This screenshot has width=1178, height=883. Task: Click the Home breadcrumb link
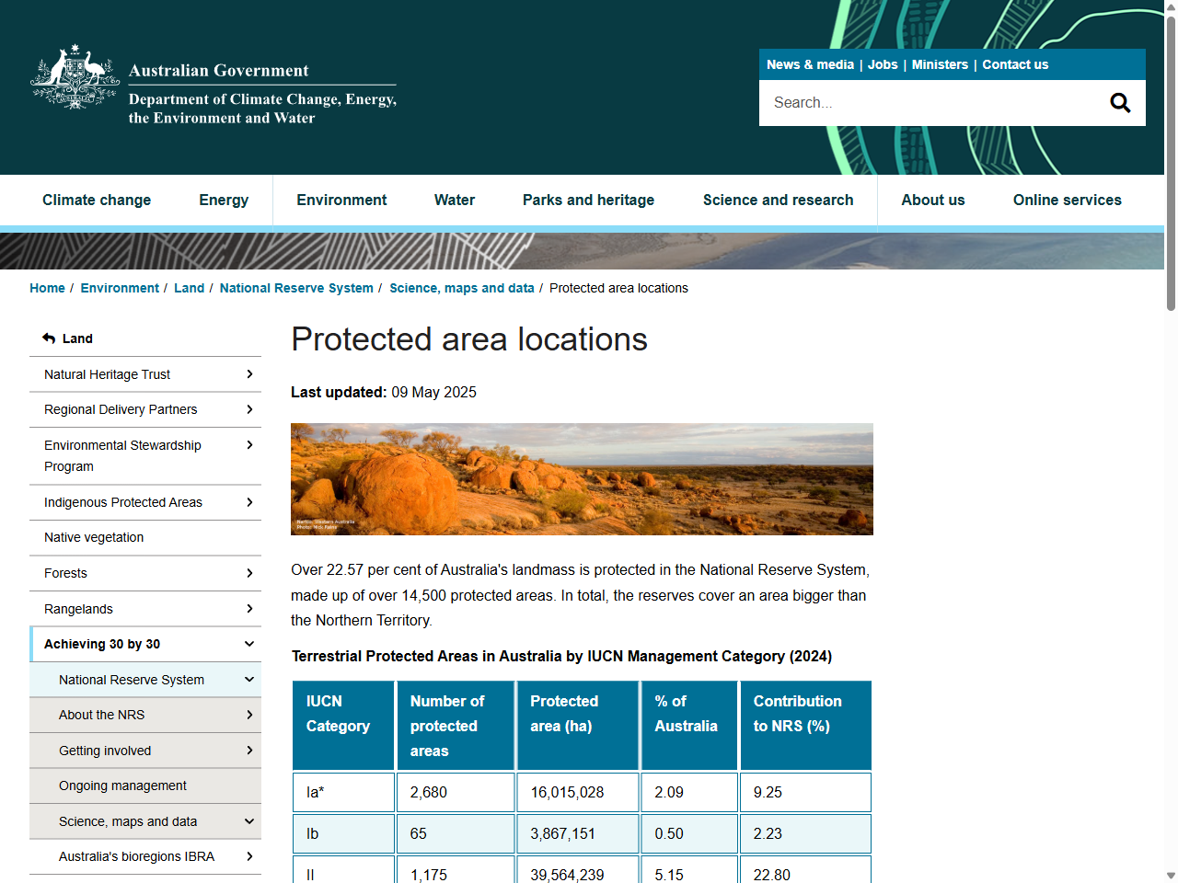[47, 288]
